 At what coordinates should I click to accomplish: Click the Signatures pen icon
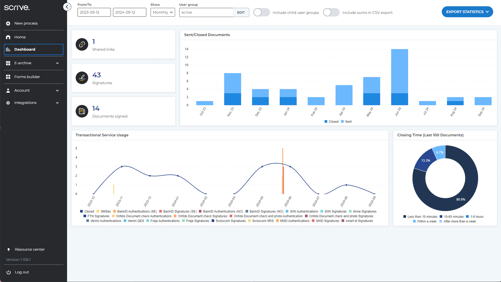tap(82, 78)
